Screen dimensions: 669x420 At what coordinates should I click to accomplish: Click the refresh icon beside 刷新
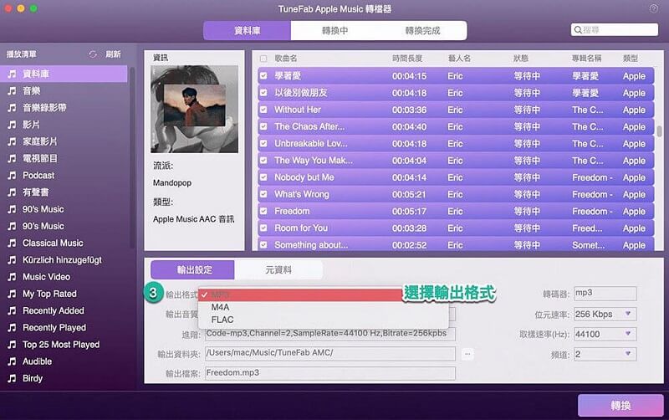(93, 54)
